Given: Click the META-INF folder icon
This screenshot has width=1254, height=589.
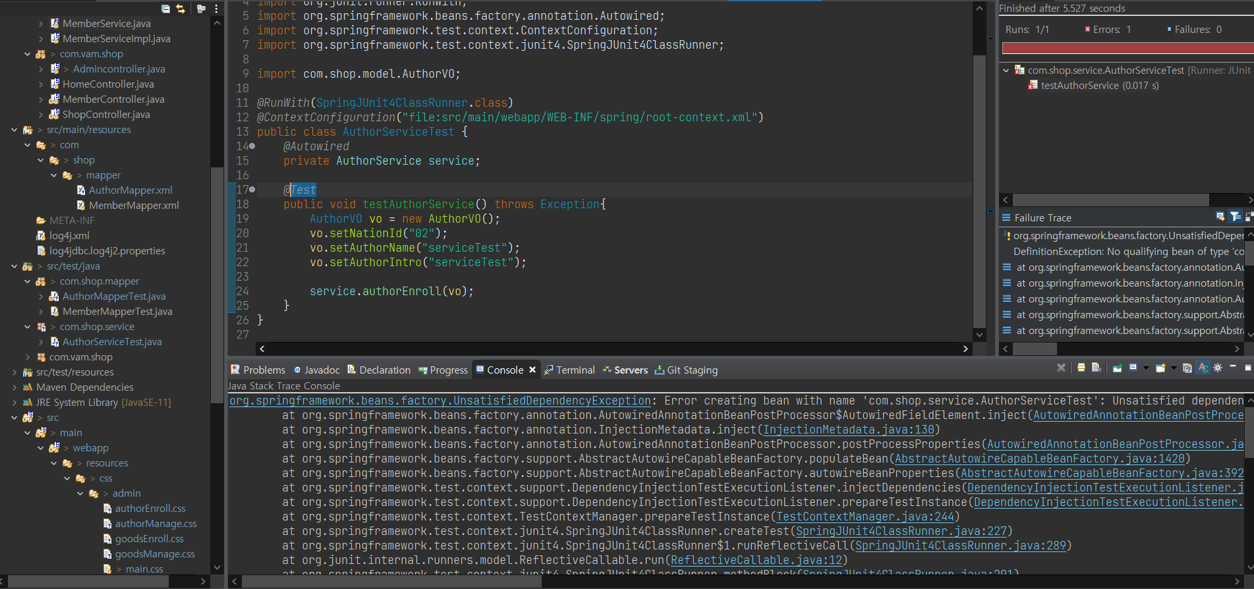Looking at the screenshot, I should coord(41,221).
